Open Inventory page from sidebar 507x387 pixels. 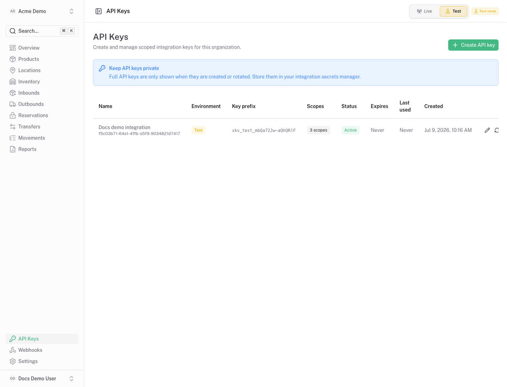point(42,82)
